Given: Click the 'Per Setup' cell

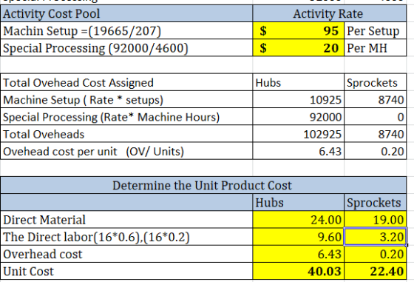Looking at the screenshot, I should (x=376, y=30).
